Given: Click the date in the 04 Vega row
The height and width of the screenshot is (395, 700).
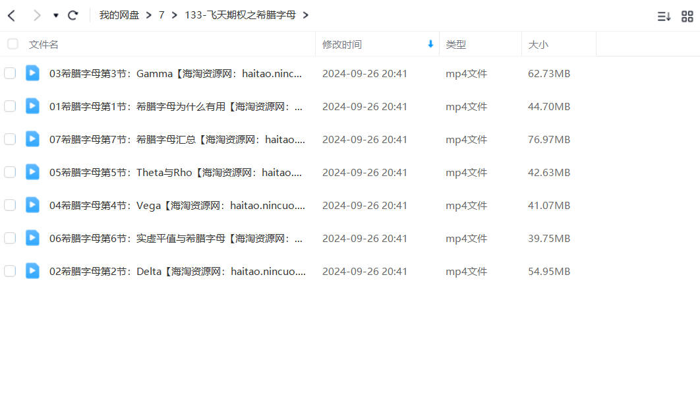Looking at the screenshot, I should (x=365, y=206).
